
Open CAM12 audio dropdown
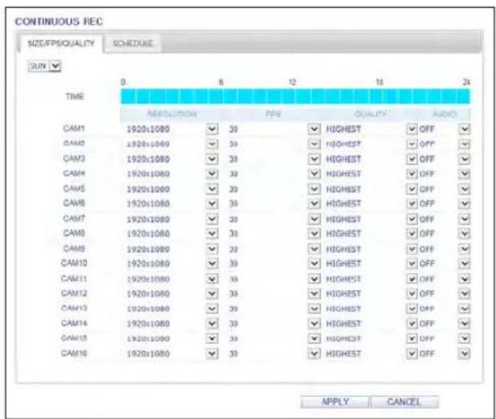[x=465, y=294]
